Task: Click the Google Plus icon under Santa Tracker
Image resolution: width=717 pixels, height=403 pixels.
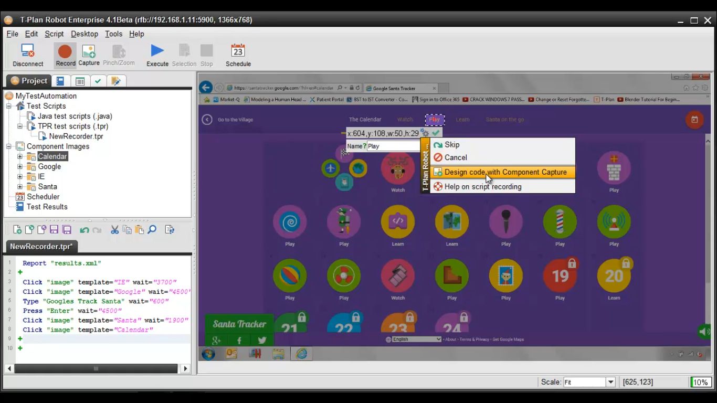Action: pos(216,340)
